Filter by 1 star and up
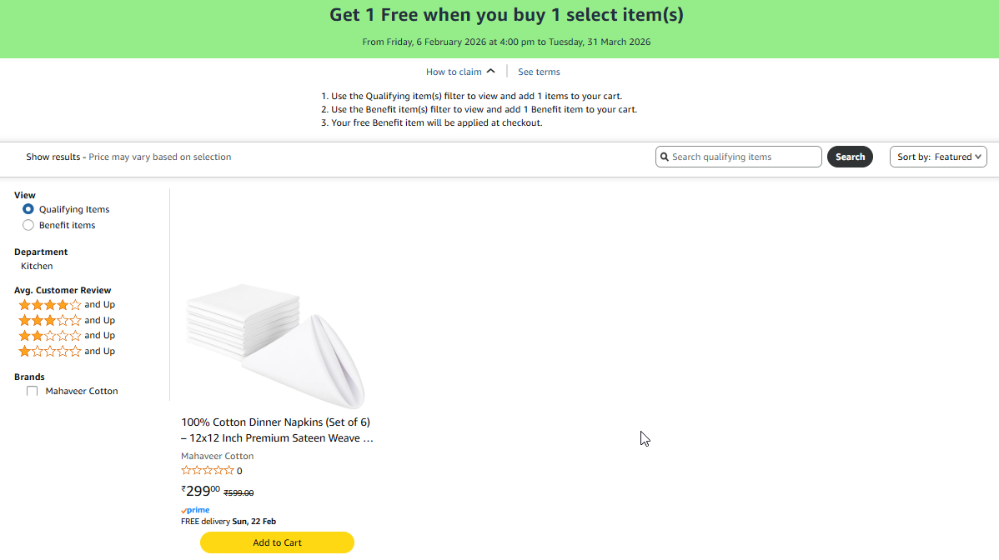999x560 pixels. point(67,351)
